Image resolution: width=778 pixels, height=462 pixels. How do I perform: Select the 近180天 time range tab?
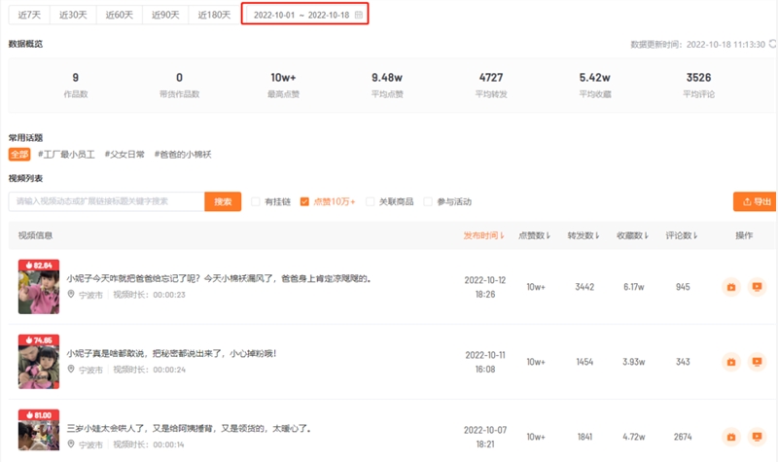(214, 15)
